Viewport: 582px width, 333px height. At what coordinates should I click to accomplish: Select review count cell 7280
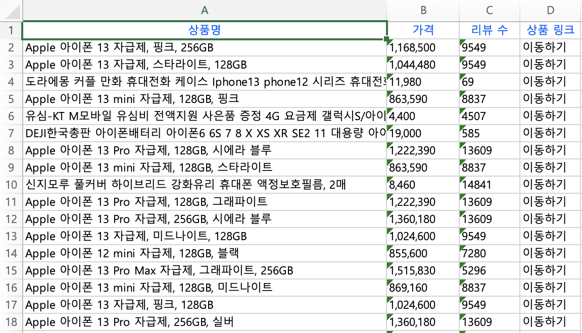(x=489, y=253)
